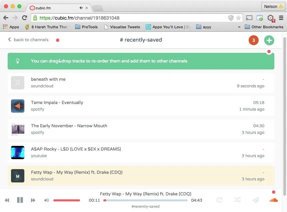
Task: Click the now playing title in player
Action: (146, 194)
